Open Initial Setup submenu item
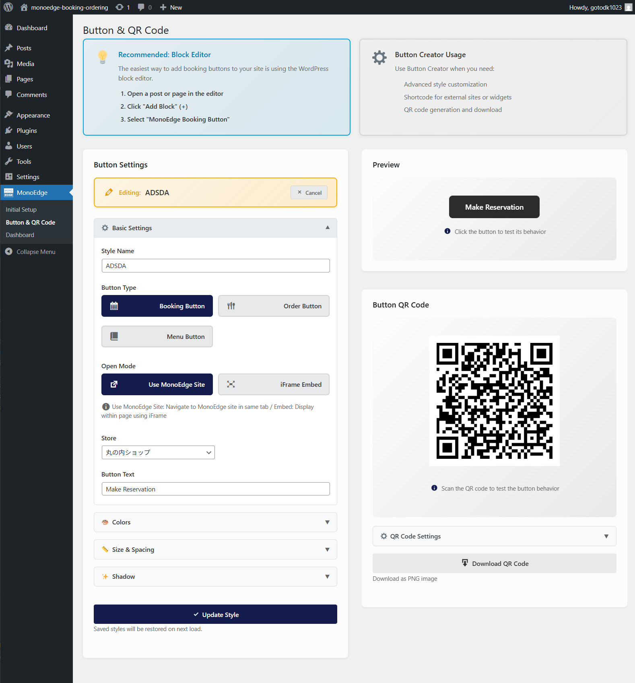 click(21, 209)
